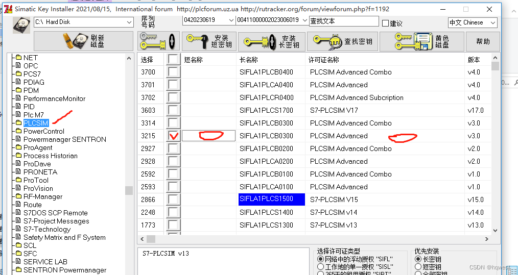Screen dimensions: 518x275
Task: Click document icon beside PID
Action: [18, 107]
